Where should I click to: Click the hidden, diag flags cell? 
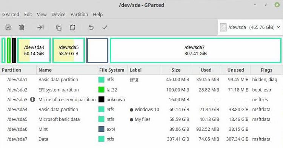click(265, 79)
